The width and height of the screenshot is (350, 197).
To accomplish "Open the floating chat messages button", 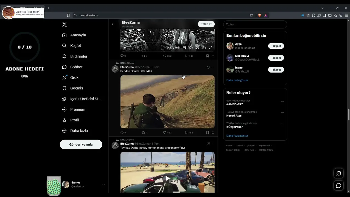I will [339, 186].
